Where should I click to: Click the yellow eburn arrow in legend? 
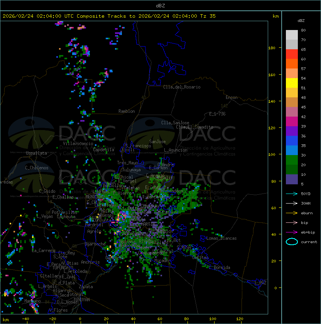(x=292, y=213)
